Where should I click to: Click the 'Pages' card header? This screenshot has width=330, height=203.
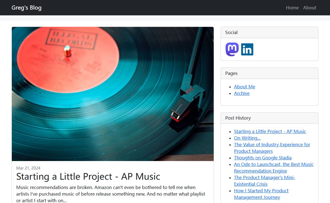pos(269,73)
